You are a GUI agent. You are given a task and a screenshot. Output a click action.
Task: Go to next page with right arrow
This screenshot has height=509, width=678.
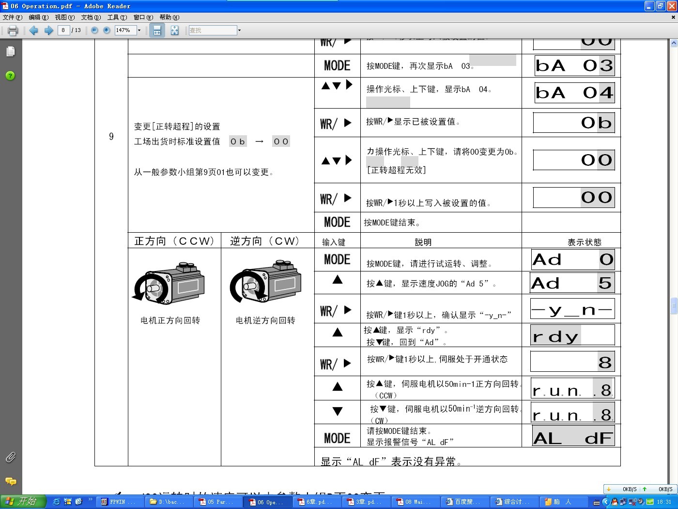coord(48,31)
